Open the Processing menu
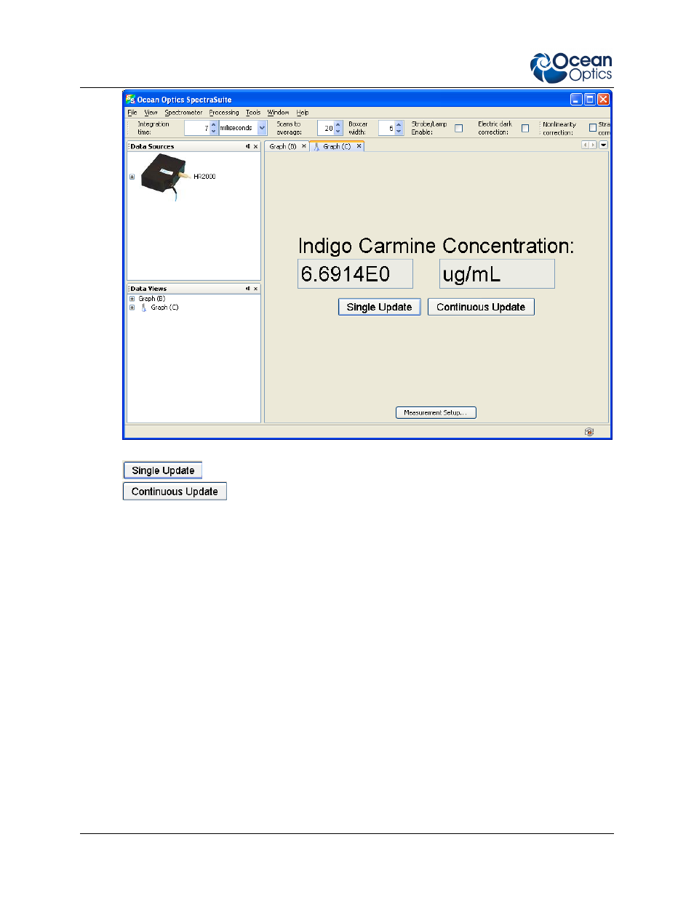 224,113
